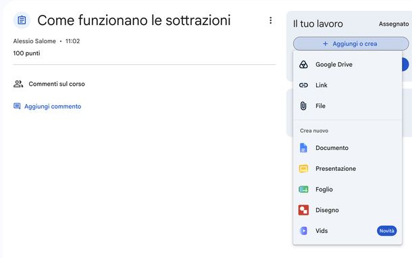The image size is (412, 258).
Task: Choose Link from the attach menu
Action: click(x=347, y=85)
